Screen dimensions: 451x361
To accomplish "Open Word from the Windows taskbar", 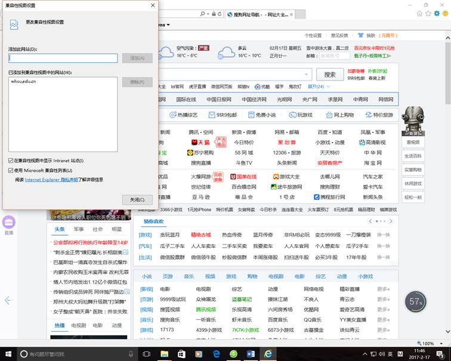I will [x=251, y=354].
